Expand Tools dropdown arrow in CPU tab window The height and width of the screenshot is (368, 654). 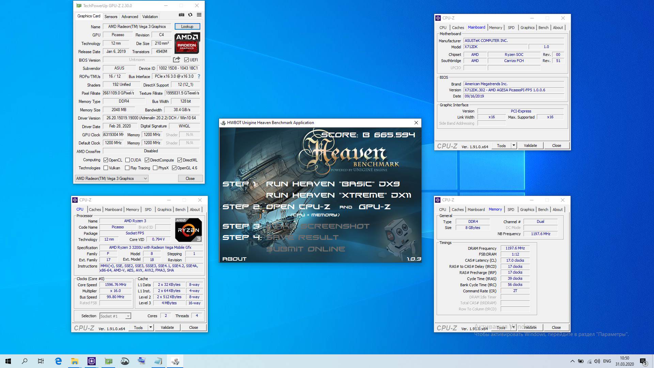pos(151,327)
